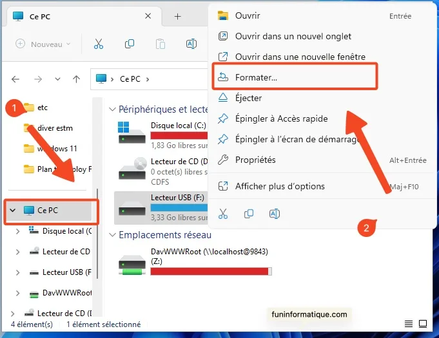The image size is (439, 338).
Task: Click the Disque local (C:) red capacity bar
Action: [x=179, y=136]
